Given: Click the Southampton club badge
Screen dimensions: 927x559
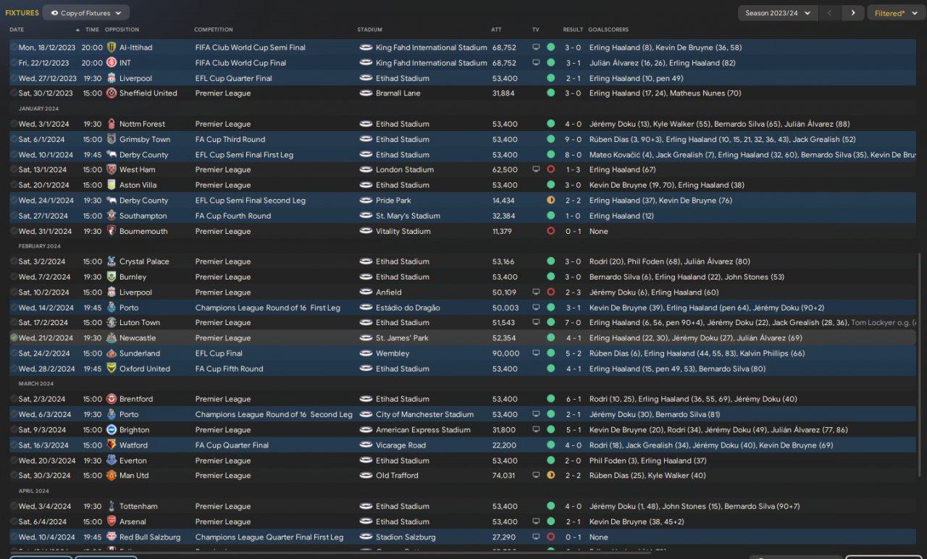Looking at the screenshot, I should [x=112, y=216].
